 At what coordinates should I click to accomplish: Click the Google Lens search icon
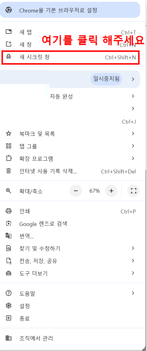[x=9, y=224]
